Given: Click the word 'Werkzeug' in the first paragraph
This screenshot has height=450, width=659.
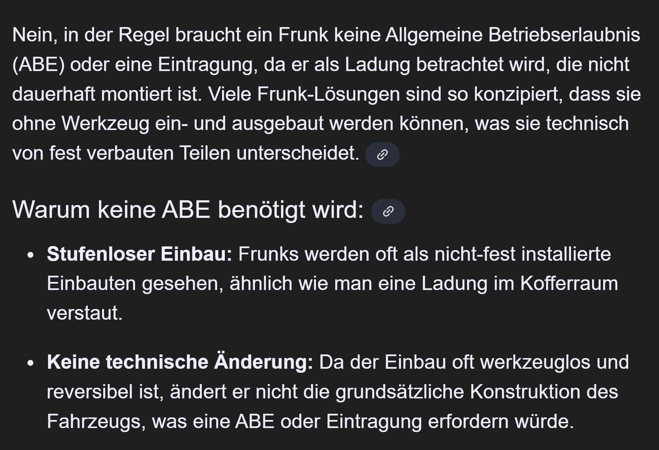Looking at the screenshot, I should pos(105,123).
